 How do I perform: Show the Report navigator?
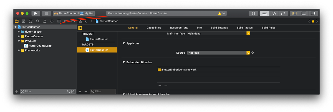[73, 21]
